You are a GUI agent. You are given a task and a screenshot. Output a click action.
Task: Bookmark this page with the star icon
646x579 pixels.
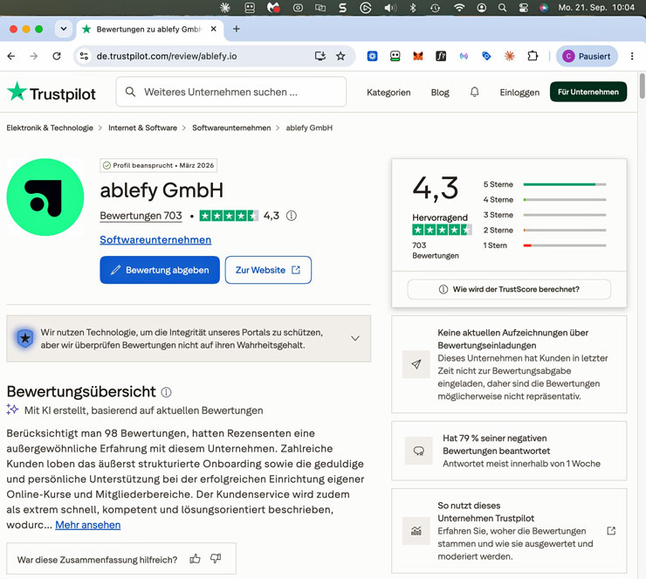[x=340, y=56]
